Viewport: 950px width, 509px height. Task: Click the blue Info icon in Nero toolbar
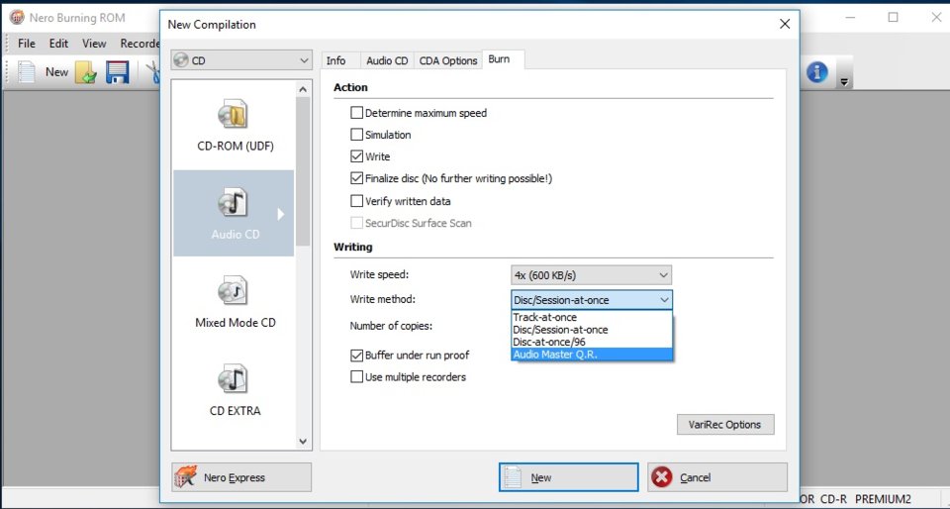pyautogui.click(x=816, y=72)
